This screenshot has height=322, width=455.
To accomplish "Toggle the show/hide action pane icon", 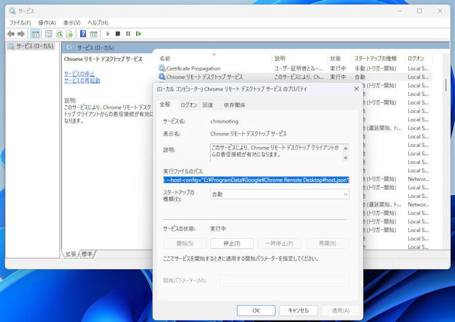I will tap(93, 34).
